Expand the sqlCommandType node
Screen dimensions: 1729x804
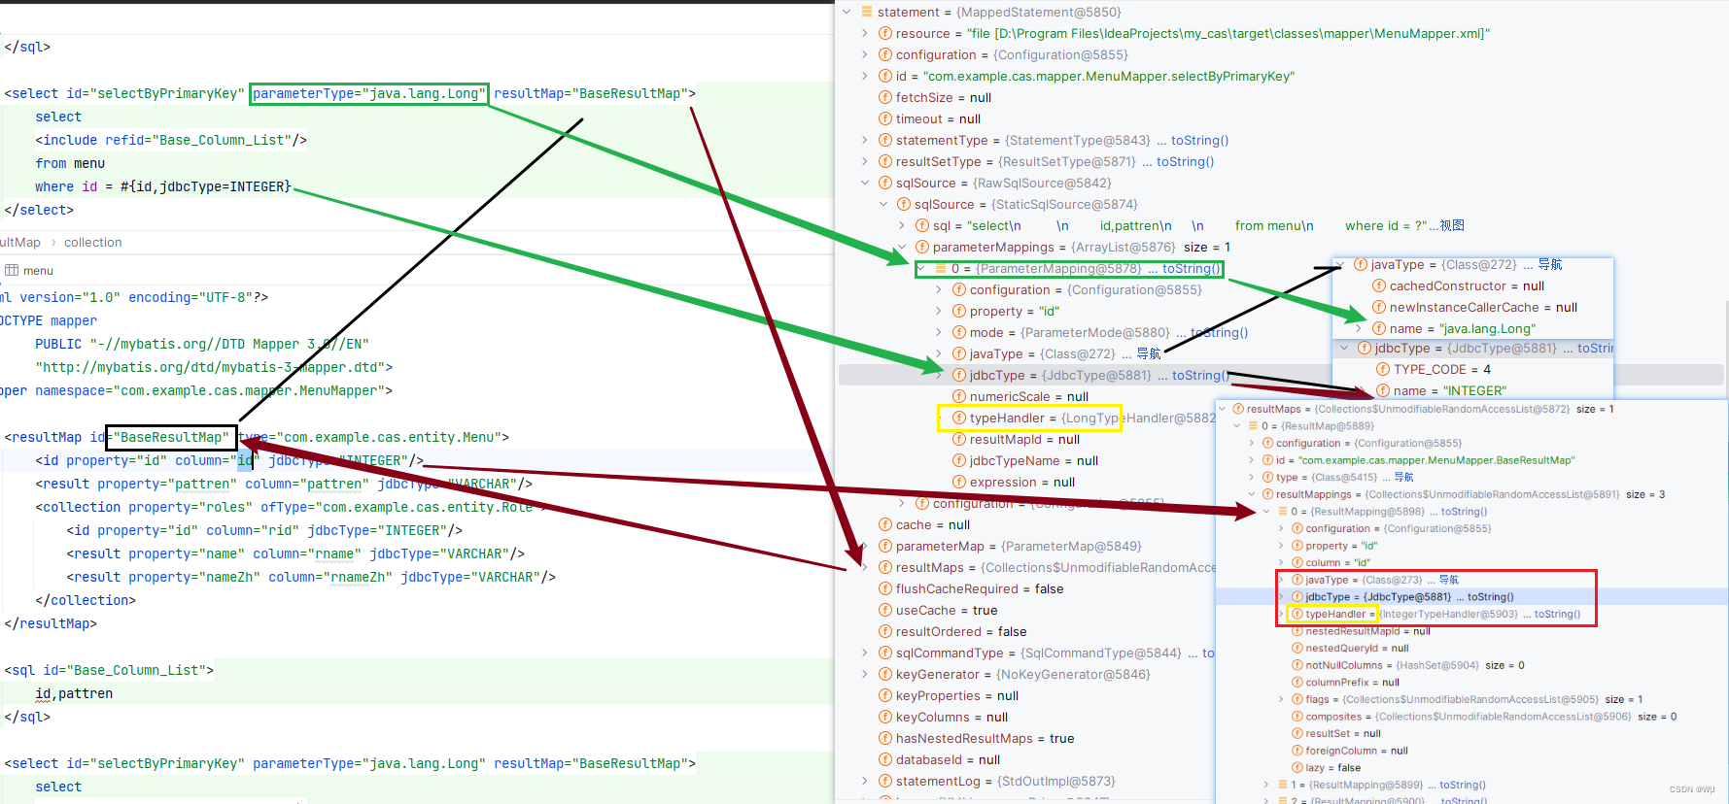(865, 653)
